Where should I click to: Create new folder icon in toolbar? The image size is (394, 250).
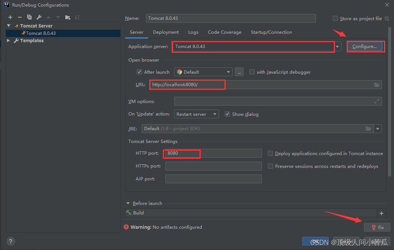[x=68, y=17]
